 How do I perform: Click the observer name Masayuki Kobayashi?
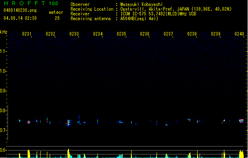point(142,4)
